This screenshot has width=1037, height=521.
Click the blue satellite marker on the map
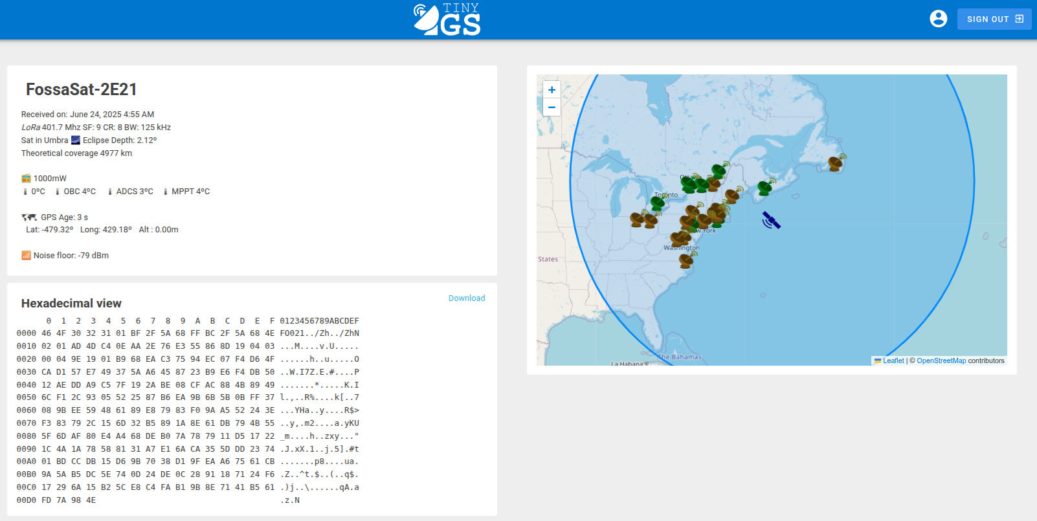tap(771, 221)
